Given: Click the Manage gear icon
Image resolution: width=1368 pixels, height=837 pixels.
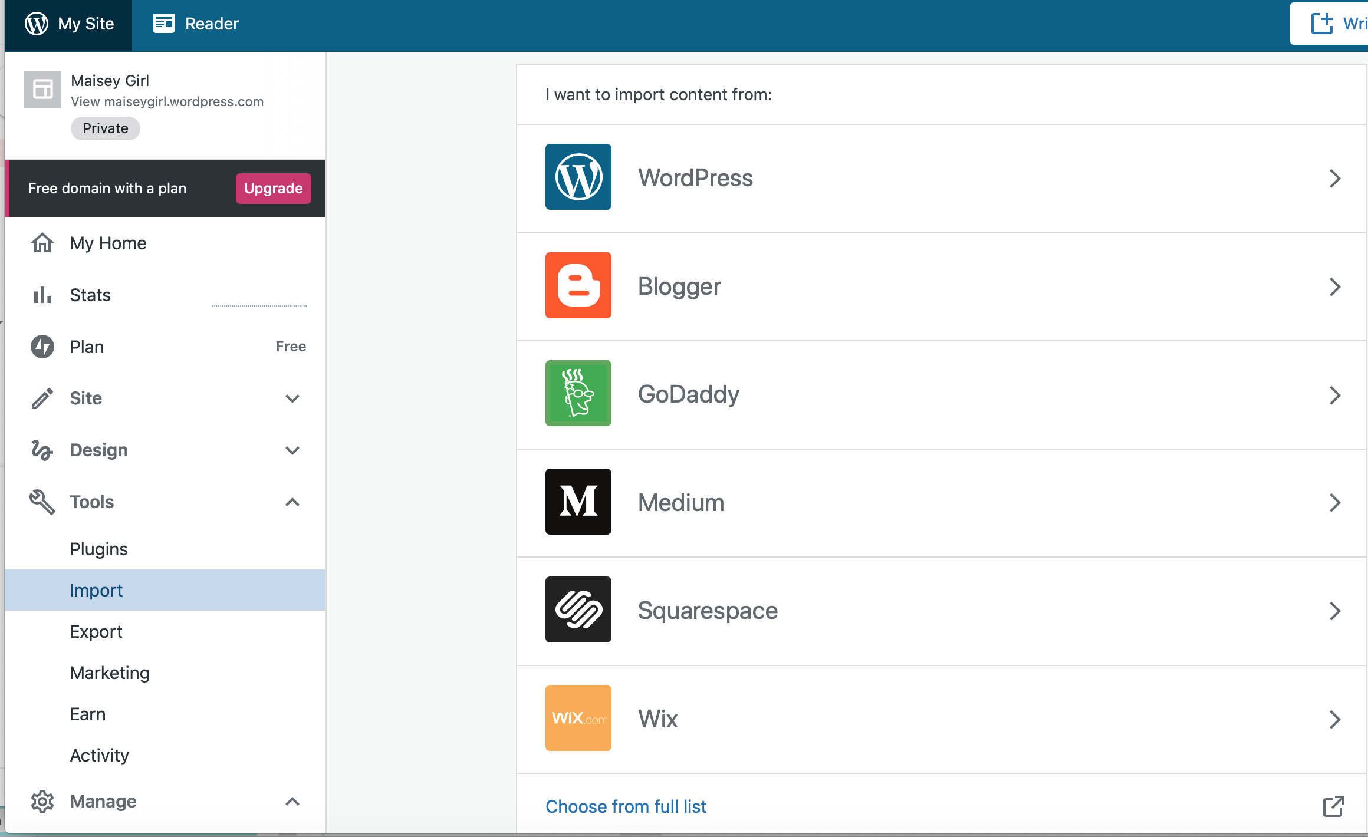Looking at the screenshot, I should pyautogui.click(x=42, y=802).
